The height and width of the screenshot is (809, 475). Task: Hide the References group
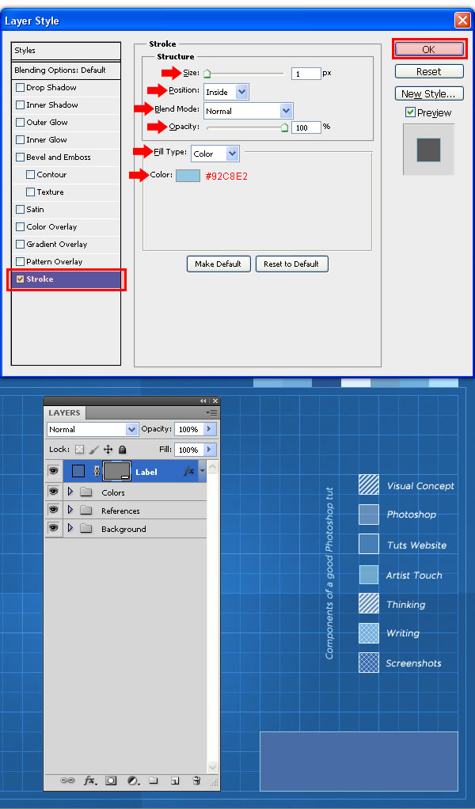pyautogui.click(x=53, y=510)
